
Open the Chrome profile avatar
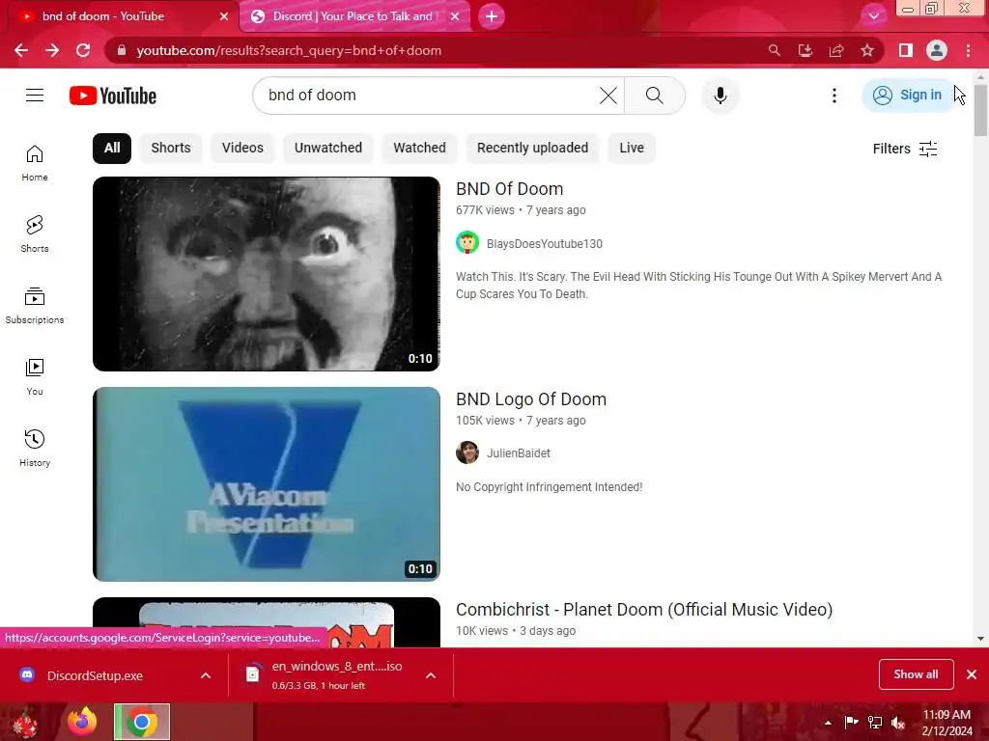(x=937, y=50)
